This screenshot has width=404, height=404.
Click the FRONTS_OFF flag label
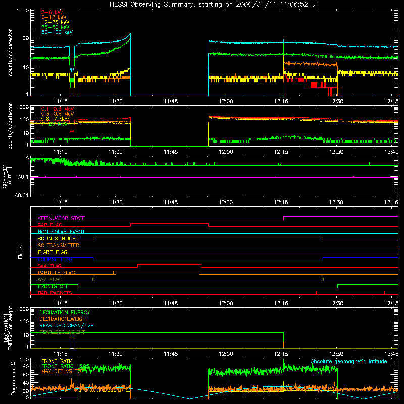pos(53,286)
